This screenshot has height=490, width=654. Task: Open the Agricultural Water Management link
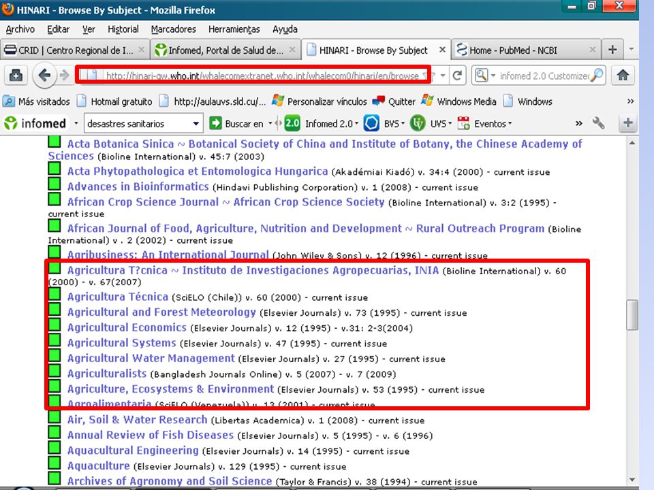coord(151,359)
